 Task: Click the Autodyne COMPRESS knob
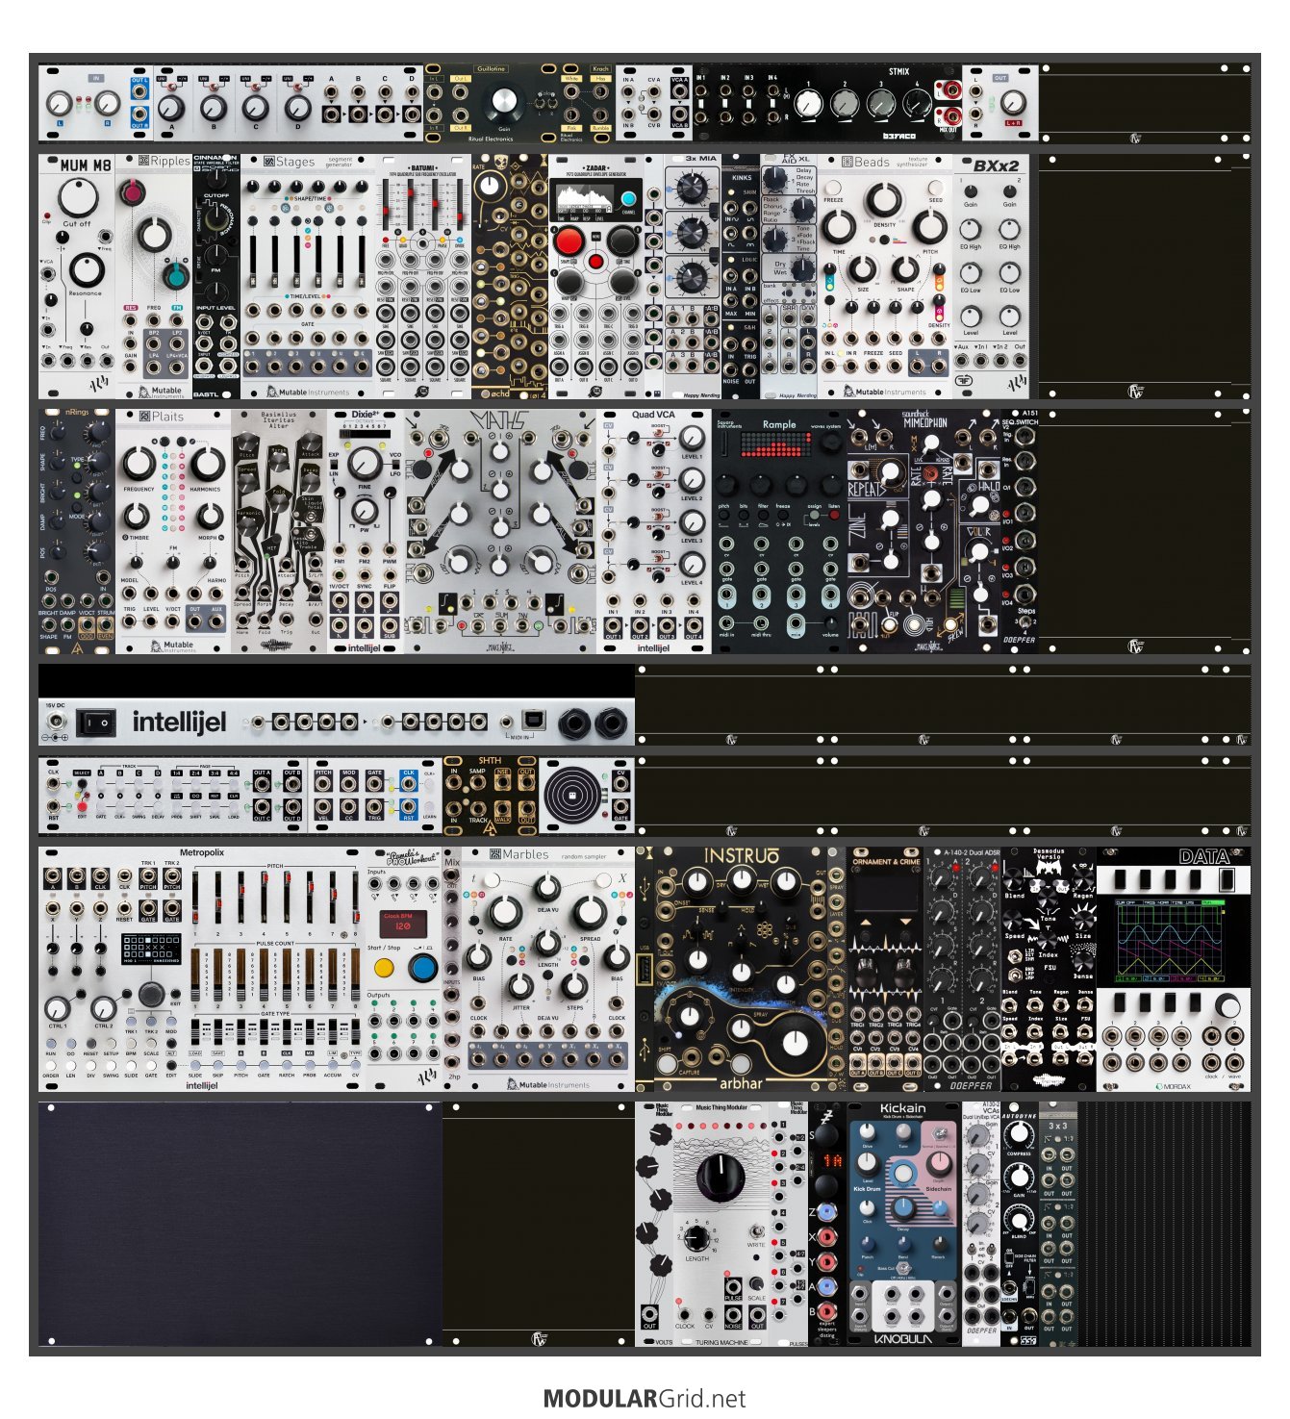1020,1137
